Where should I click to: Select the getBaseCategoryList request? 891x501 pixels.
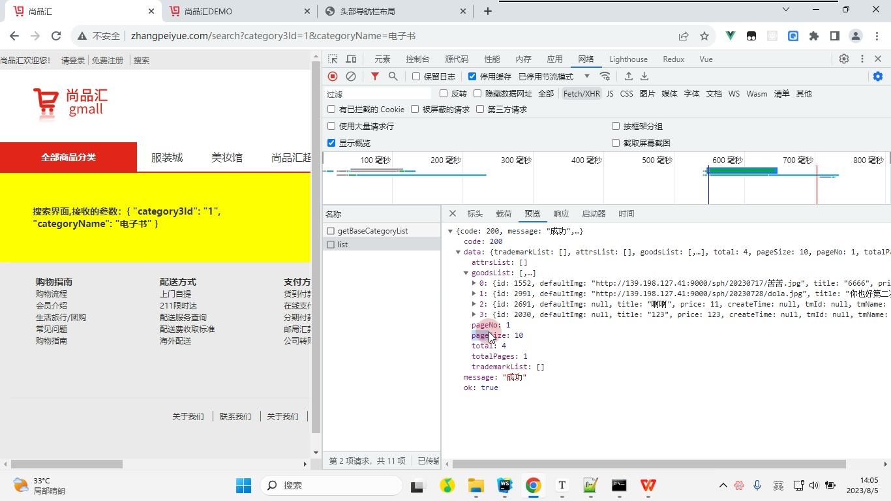(x=382, y=231)
